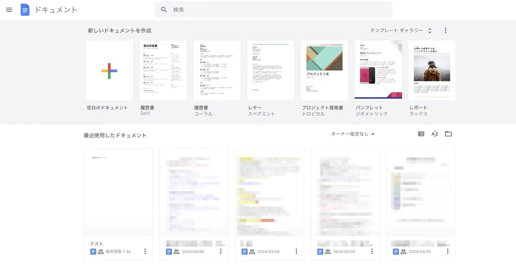Open the レター スペアミント template
516x266 pixels.
(271, 70)
